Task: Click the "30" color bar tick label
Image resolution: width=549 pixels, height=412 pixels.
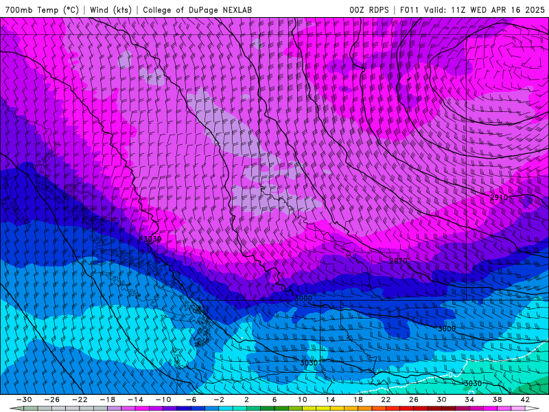Action: (x=441, y=400)
